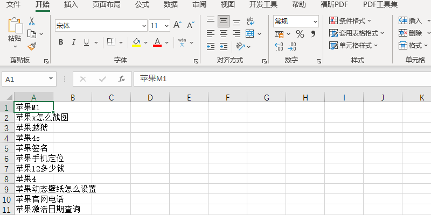
Task: Apply cell borders icon
Action: point(111,42)
